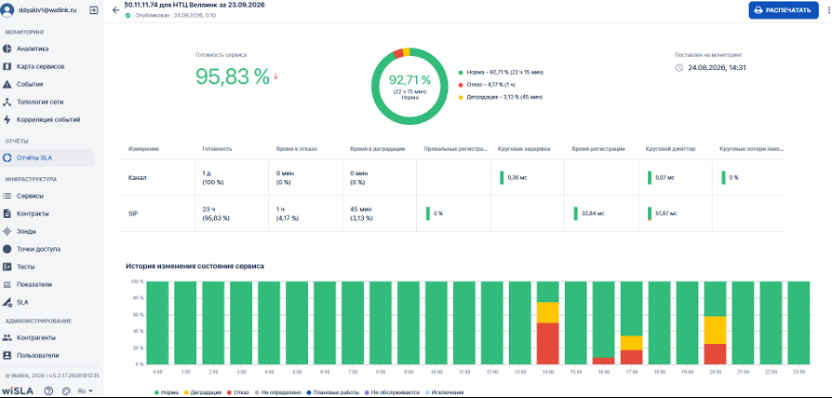Viewport: 832px width, 398px height.
Task: Go back using the left arrow
Action: (116, 10)
